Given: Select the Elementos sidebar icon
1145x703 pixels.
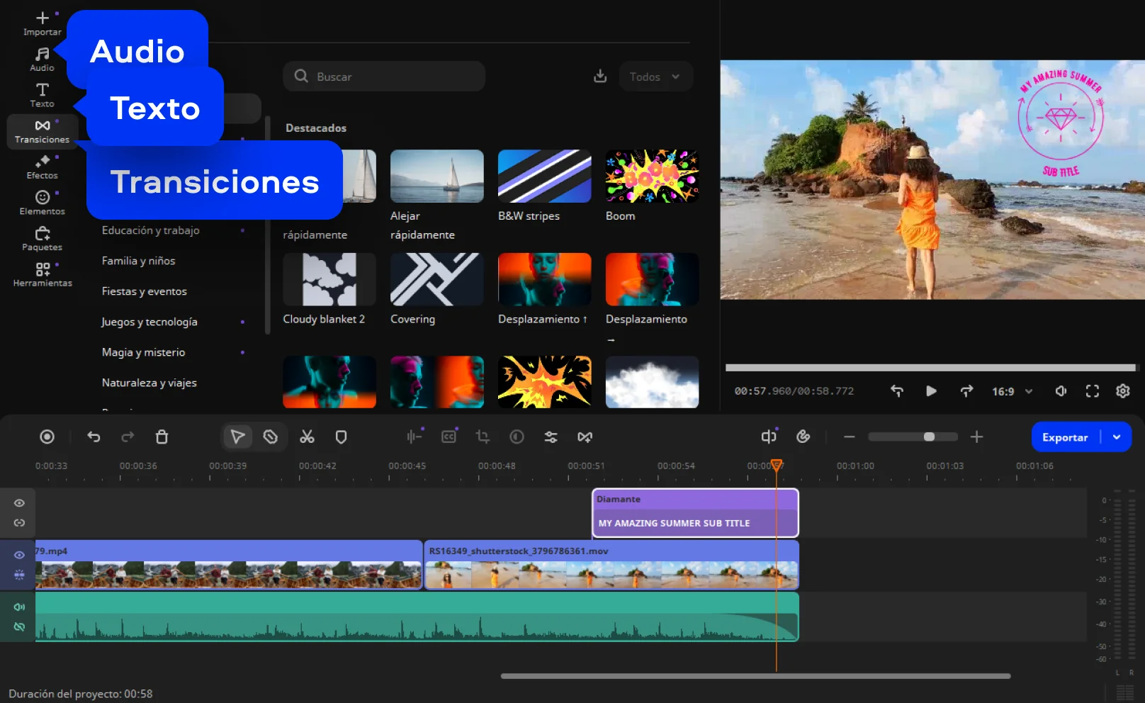Looking at the screenshot, I should click(x=42, y=203).
